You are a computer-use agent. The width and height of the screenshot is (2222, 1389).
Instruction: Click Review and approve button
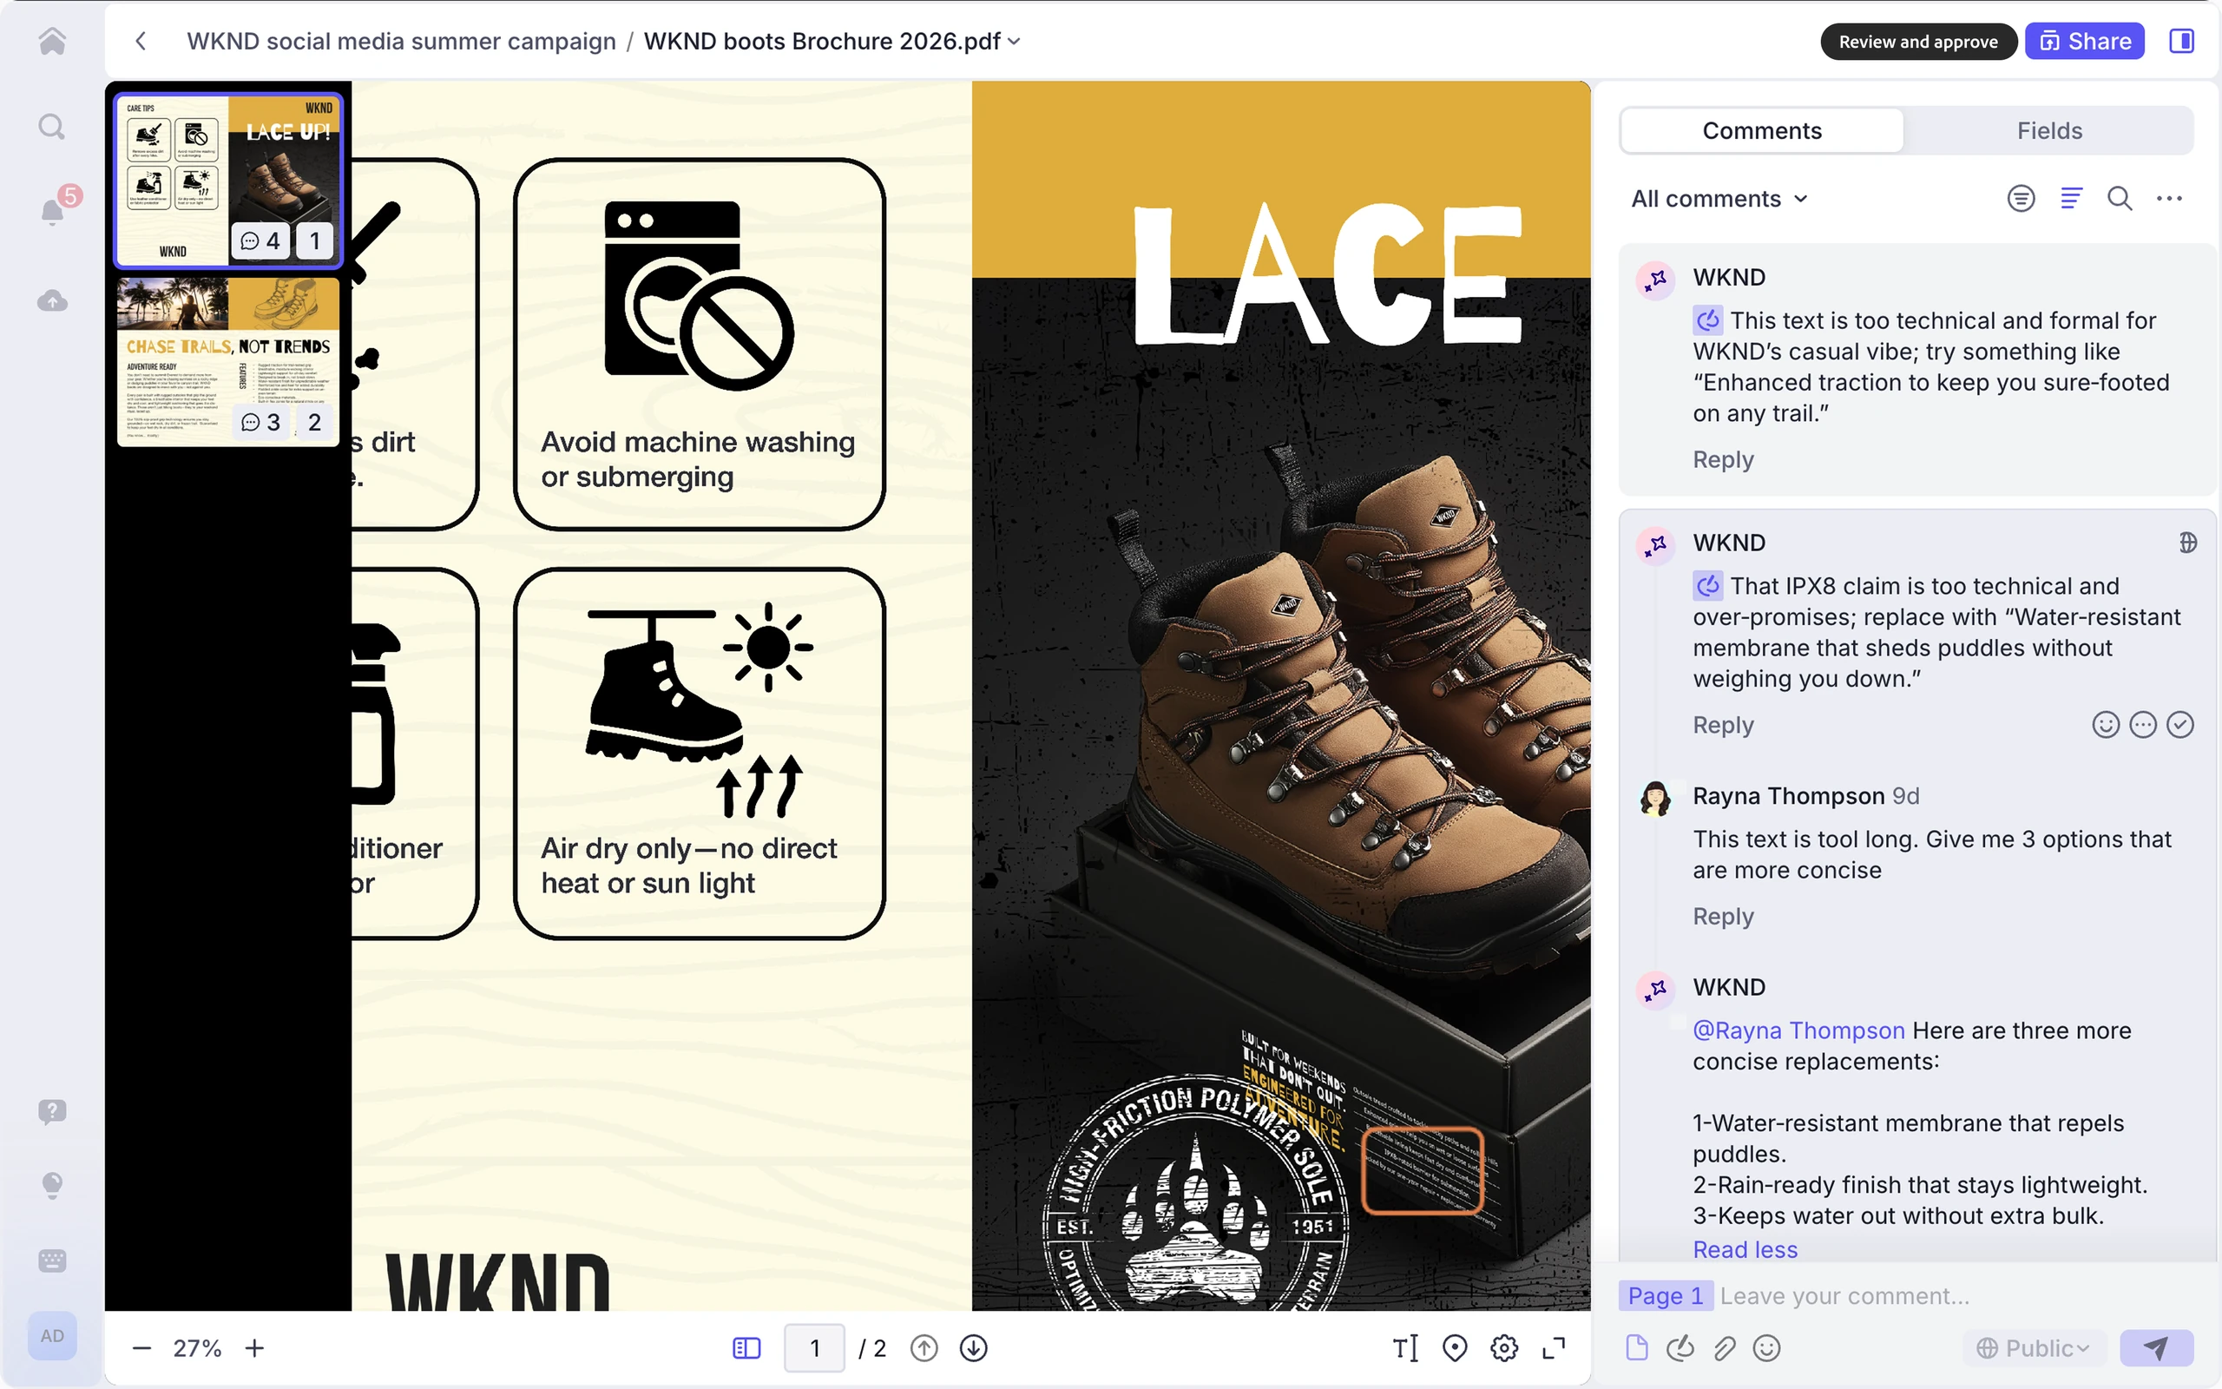(x=1918, y=42)
